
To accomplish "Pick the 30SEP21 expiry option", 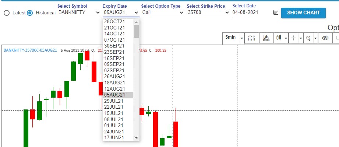I will click(118, 46).
